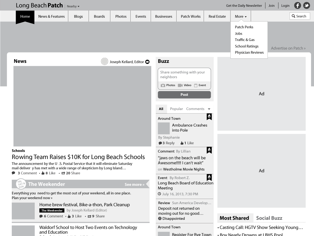Screen dimensions: 314x236
Task: Select Physician Reviews from More menu
Action: 249,53
